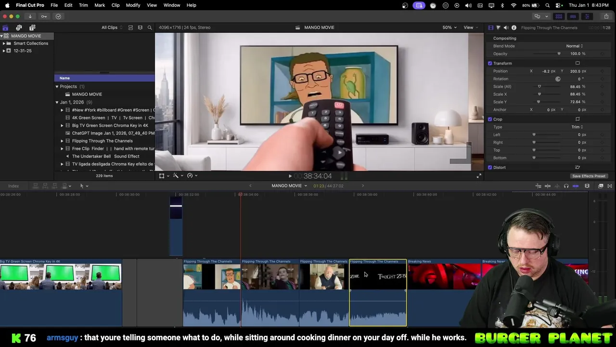
Task: Click the Distort onscreen controls icon
Action: point(577,168)
